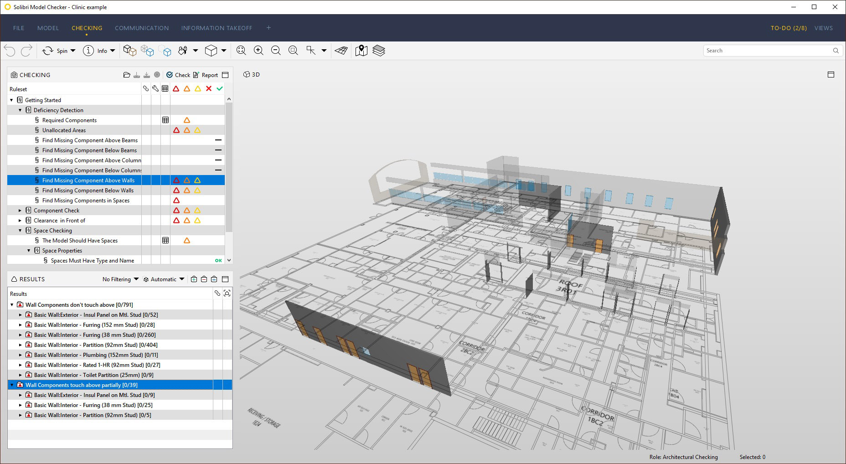The image size is (846, 464).
Task: Click the dashed-box remove-from-basket icon
Action: click(165, 51)
